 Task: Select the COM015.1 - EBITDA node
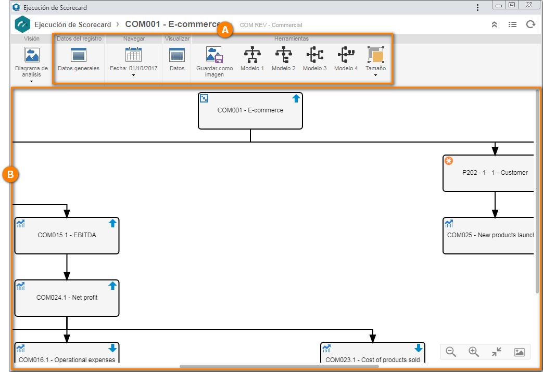67,236
